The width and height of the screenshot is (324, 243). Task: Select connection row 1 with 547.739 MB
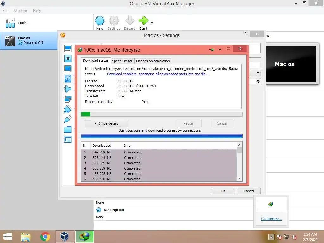[159, 152]
